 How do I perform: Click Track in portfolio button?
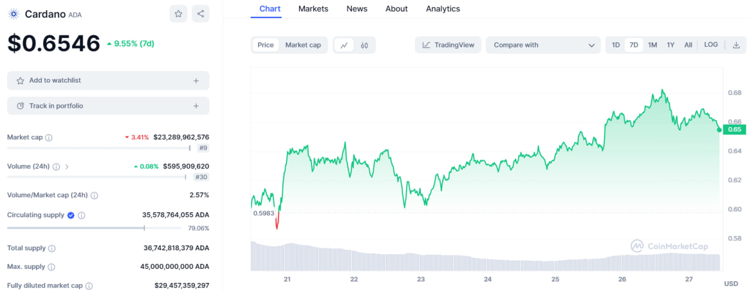click(x=108, y=106)
